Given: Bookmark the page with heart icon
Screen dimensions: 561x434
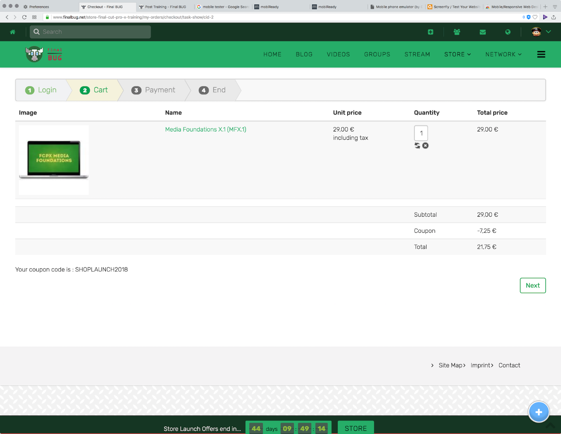Looking at the screenshot, I should pyautogui.click(x=535, y=17).
